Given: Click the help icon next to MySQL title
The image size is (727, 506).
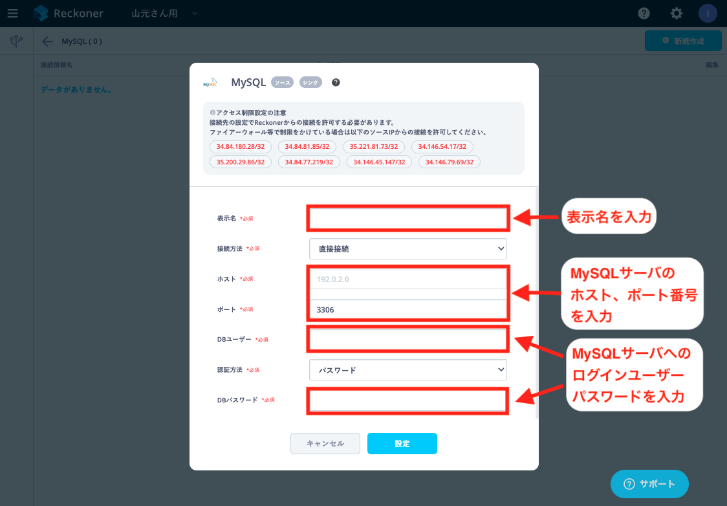Looking at the screenshot, I should 336,83.
